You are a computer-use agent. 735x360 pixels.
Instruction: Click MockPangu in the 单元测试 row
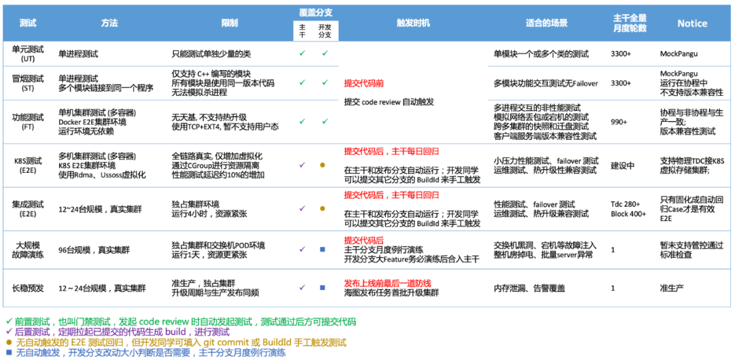(x=679, y=54)
